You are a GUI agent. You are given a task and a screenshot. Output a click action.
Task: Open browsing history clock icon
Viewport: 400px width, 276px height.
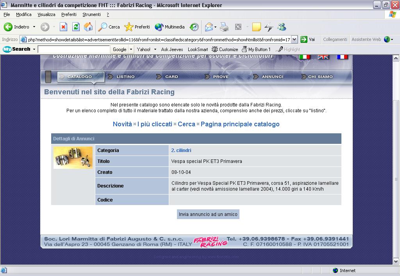click(194, 27)
